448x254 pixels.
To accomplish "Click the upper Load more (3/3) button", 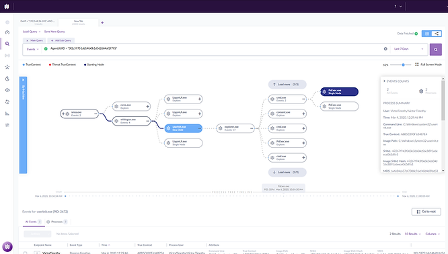I will 287,85.
